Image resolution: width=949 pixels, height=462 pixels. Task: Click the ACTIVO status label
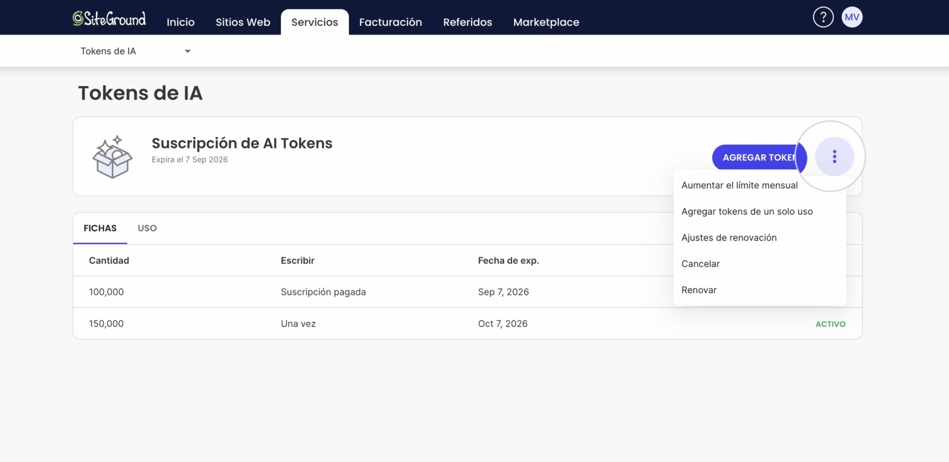(830, 324)
